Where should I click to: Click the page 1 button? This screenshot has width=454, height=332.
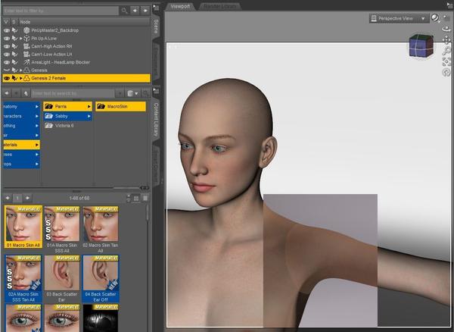pyautogui.click(x=17, y=199)
